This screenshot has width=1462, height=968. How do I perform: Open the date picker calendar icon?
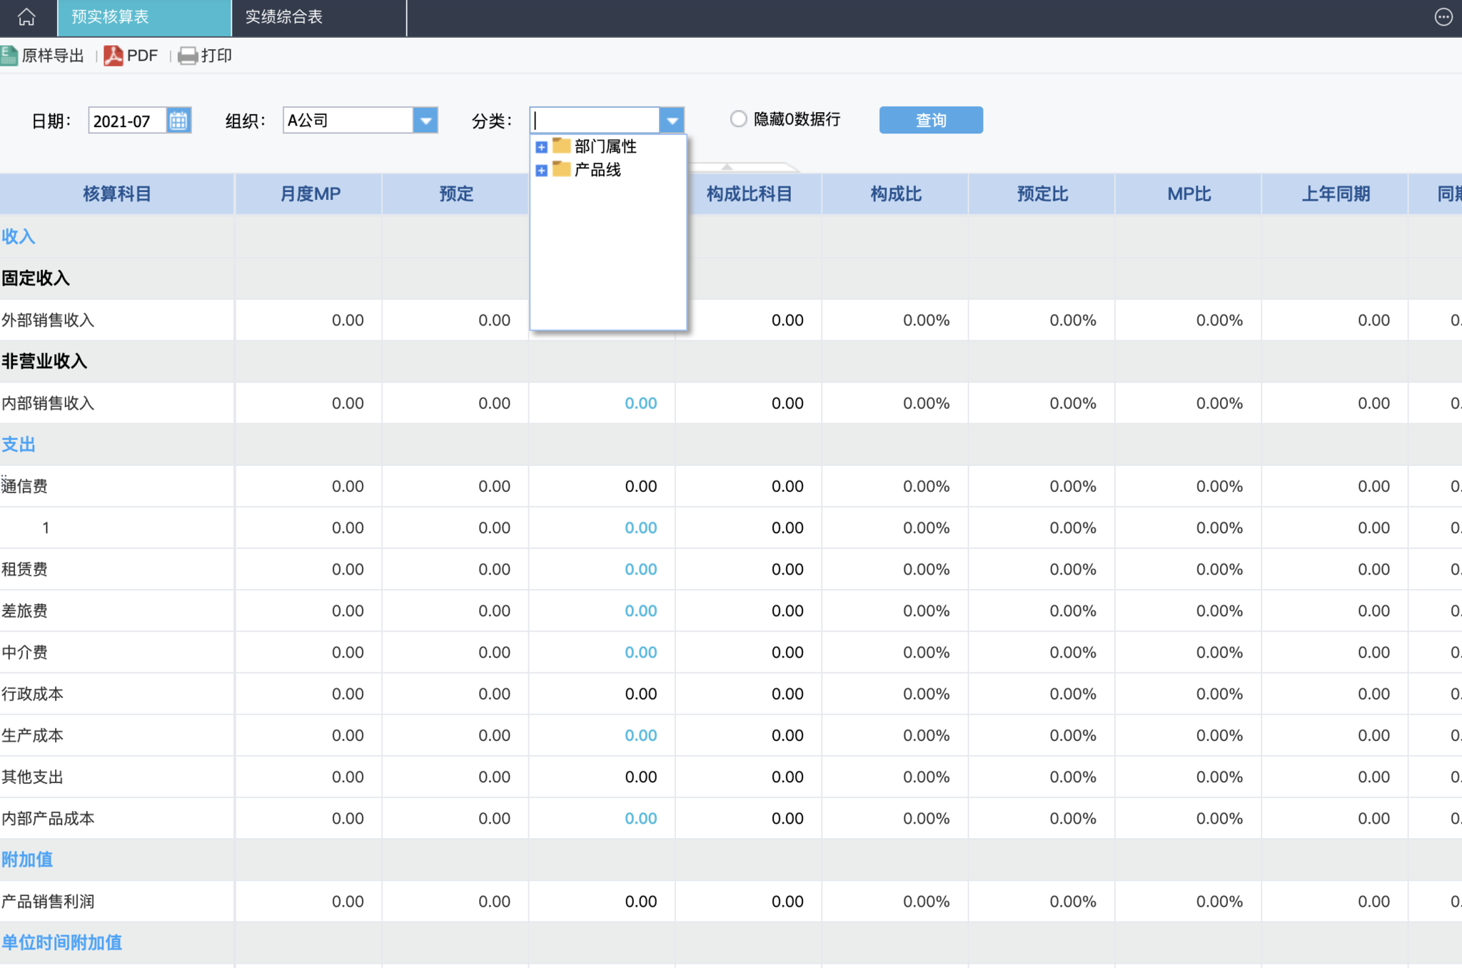pos(178,121)
